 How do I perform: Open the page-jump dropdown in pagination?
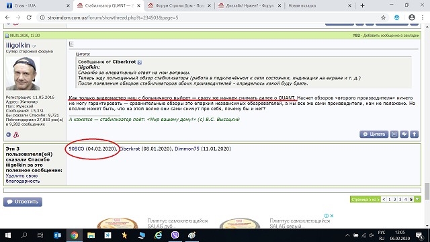coord(417,200)
